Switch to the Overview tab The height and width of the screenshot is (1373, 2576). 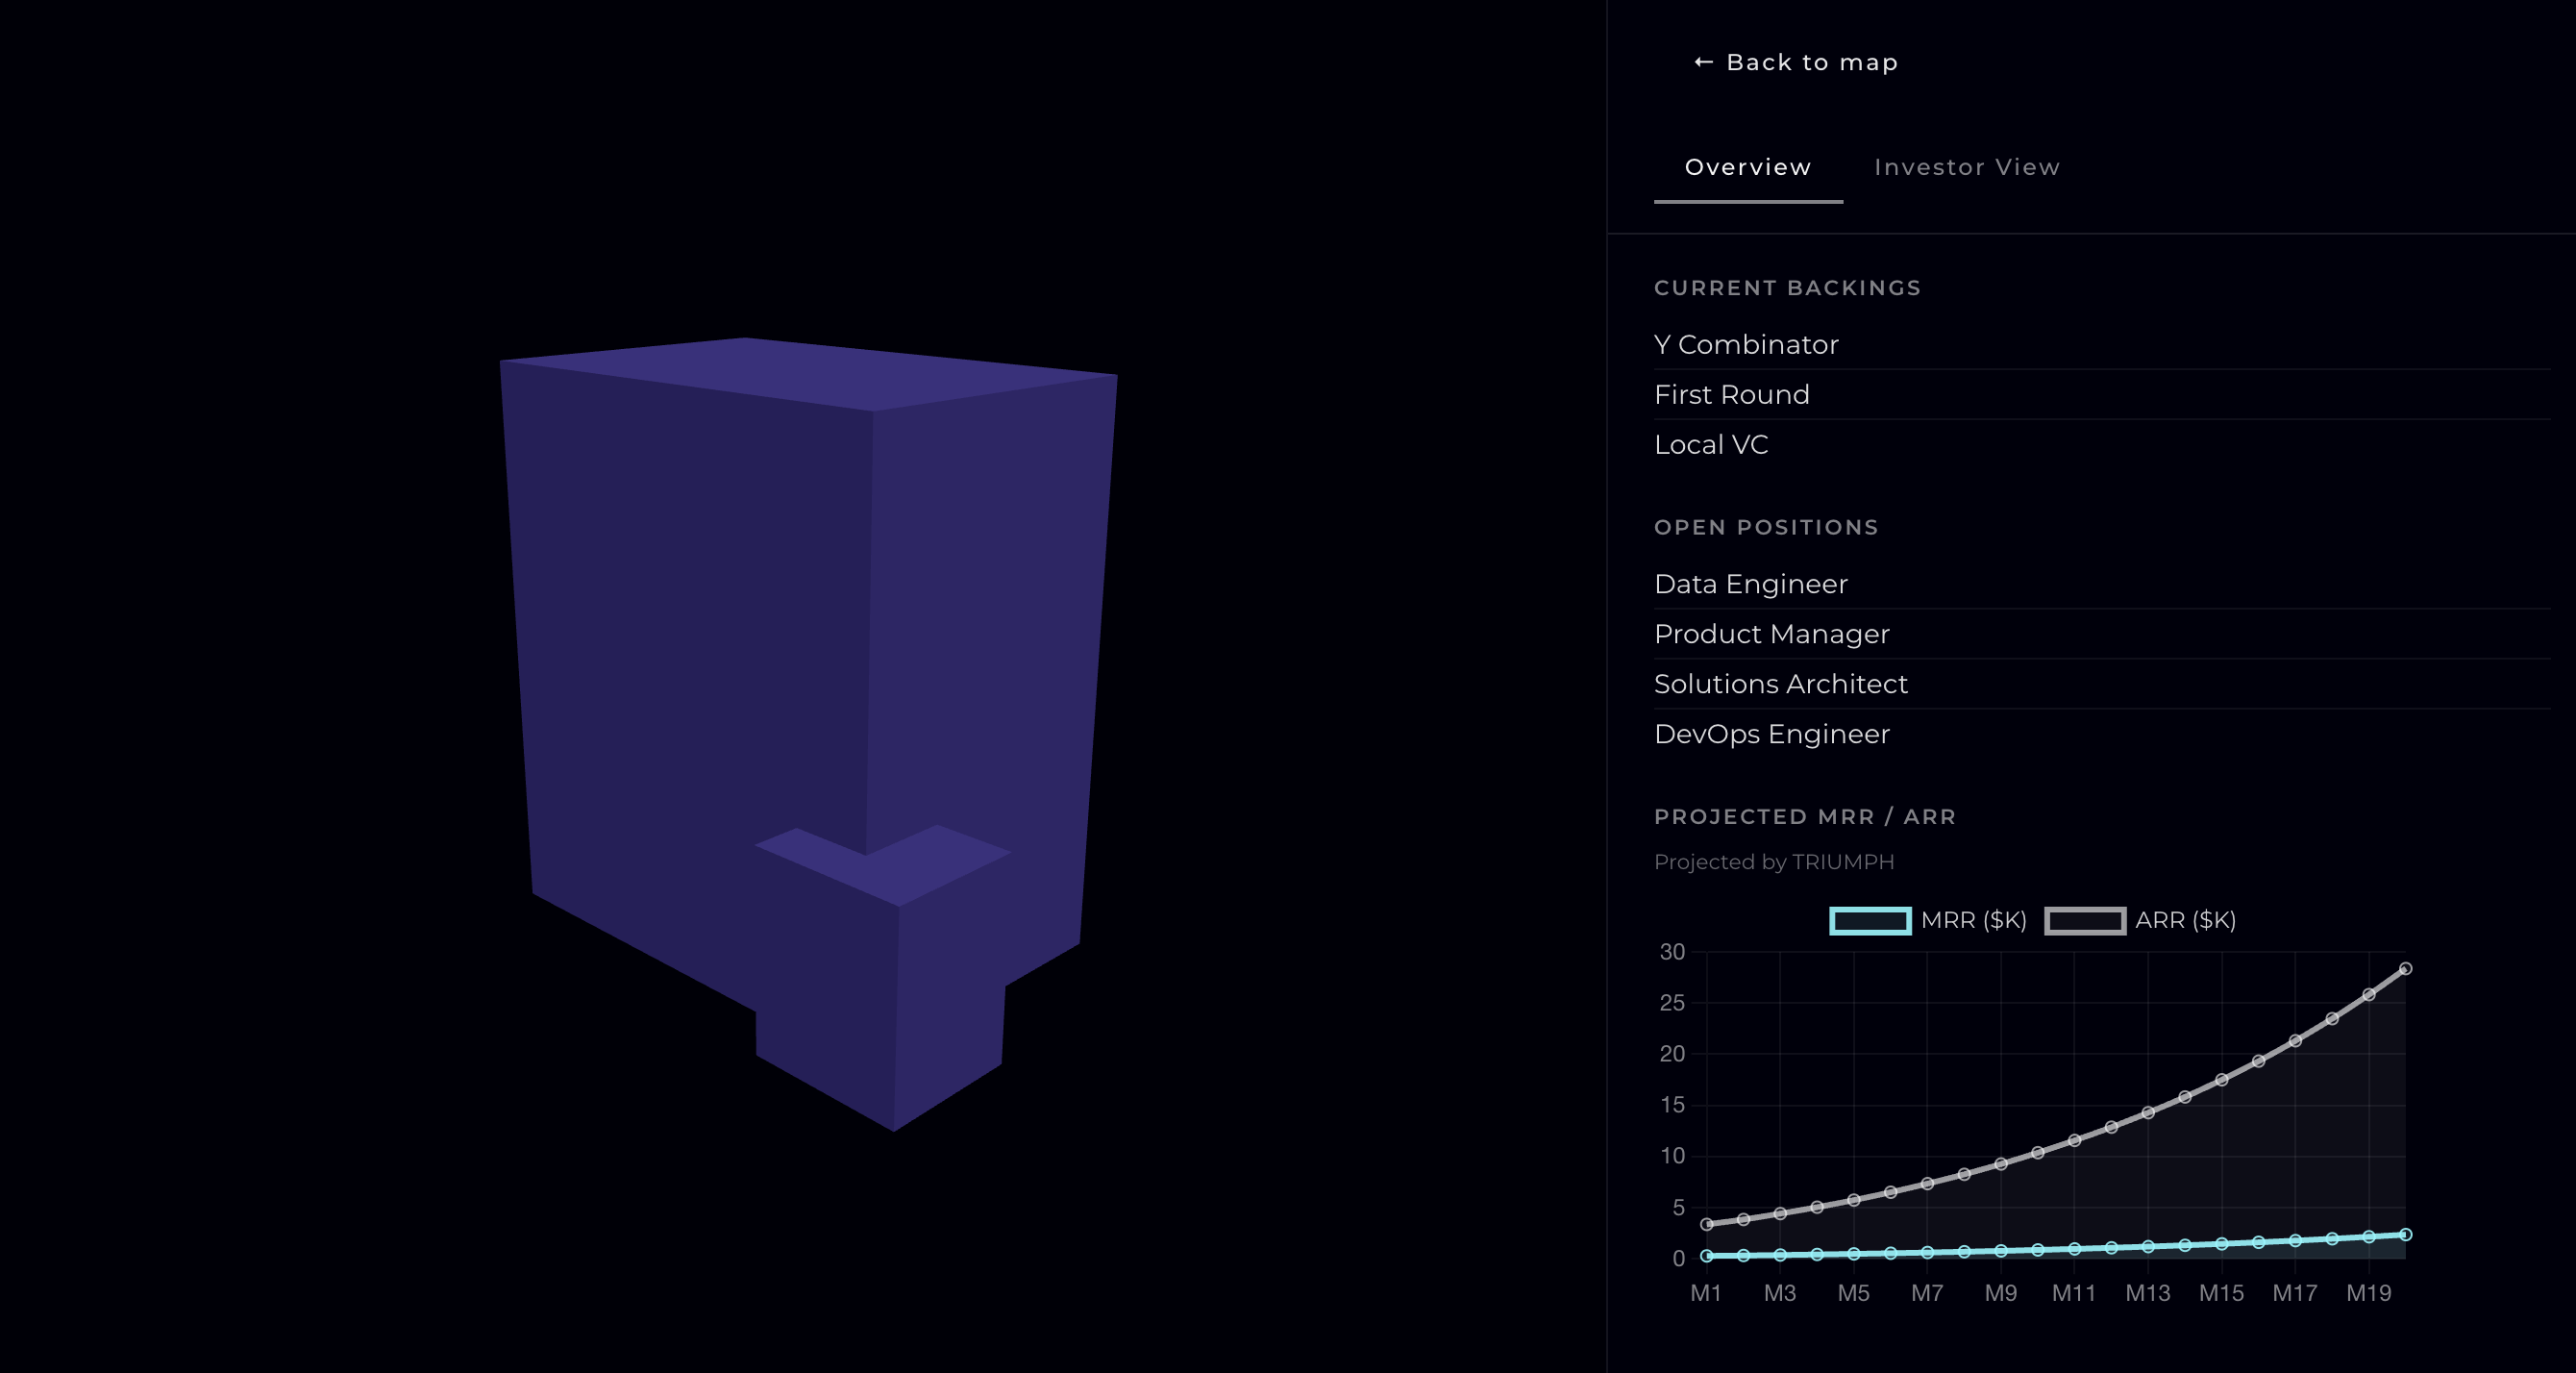(x=1748, y=167)
